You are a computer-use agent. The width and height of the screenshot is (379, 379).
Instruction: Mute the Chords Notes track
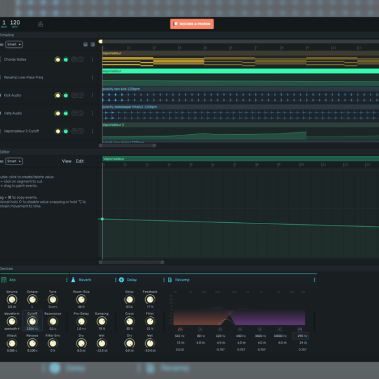pos(75,60)
